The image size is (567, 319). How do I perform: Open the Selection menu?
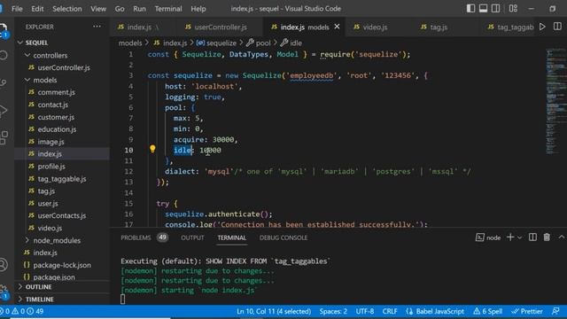coord(67,9)
